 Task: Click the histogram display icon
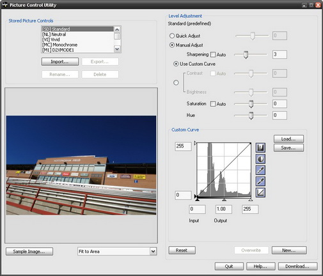click(260, 148)
